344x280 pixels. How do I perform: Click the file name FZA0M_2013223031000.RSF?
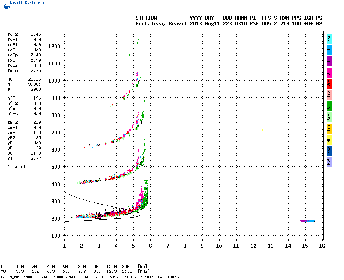tap(26, 277)
